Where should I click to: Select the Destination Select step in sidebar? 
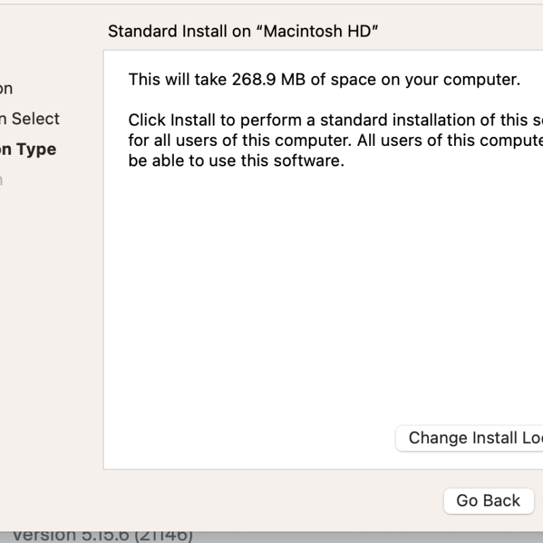click(x=30, y=119)
